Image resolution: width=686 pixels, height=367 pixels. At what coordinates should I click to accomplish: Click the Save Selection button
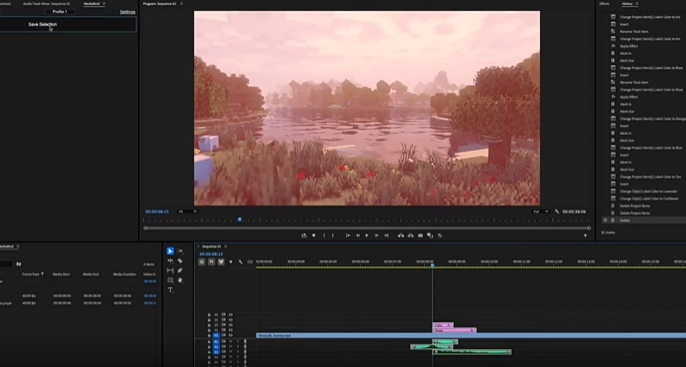pyautogui.click(x=42, y=24)
